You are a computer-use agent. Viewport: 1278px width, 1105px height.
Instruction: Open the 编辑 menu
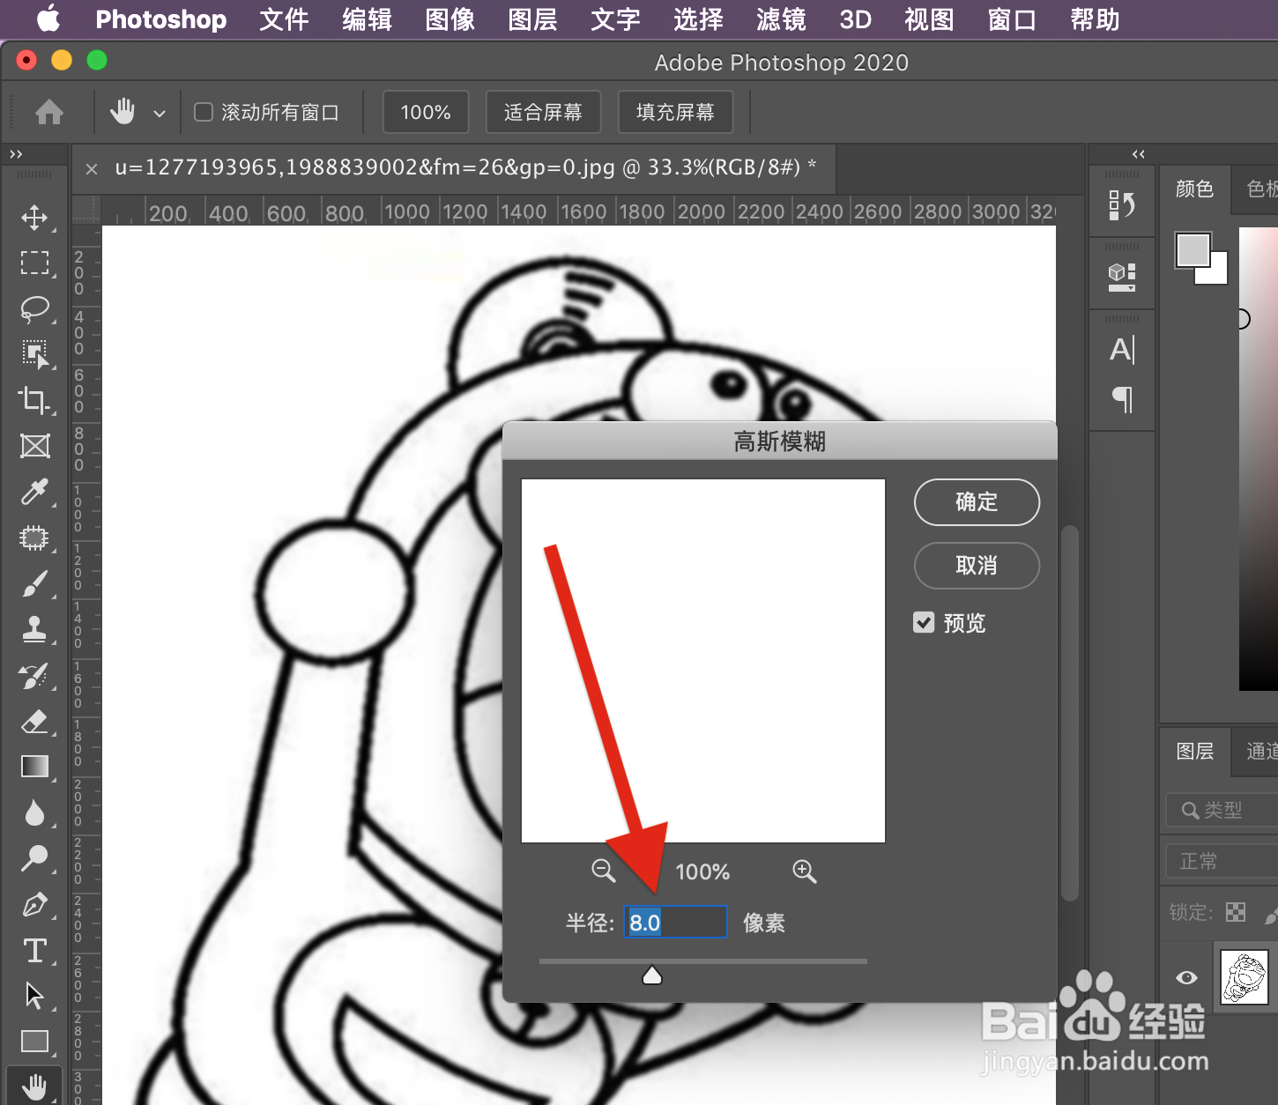(x=367, y=19)
